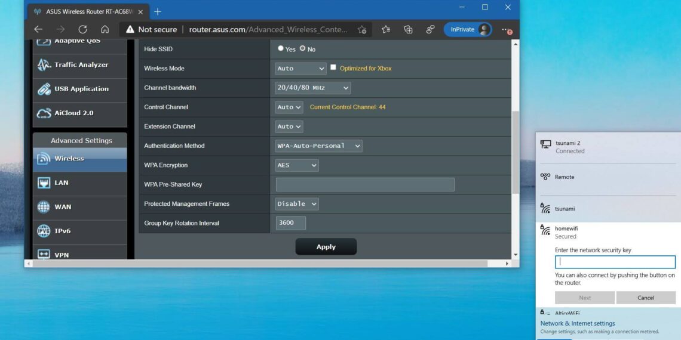Add this page to favorites star
Viewport: 681px width, 340px height.
coord(362,29)
